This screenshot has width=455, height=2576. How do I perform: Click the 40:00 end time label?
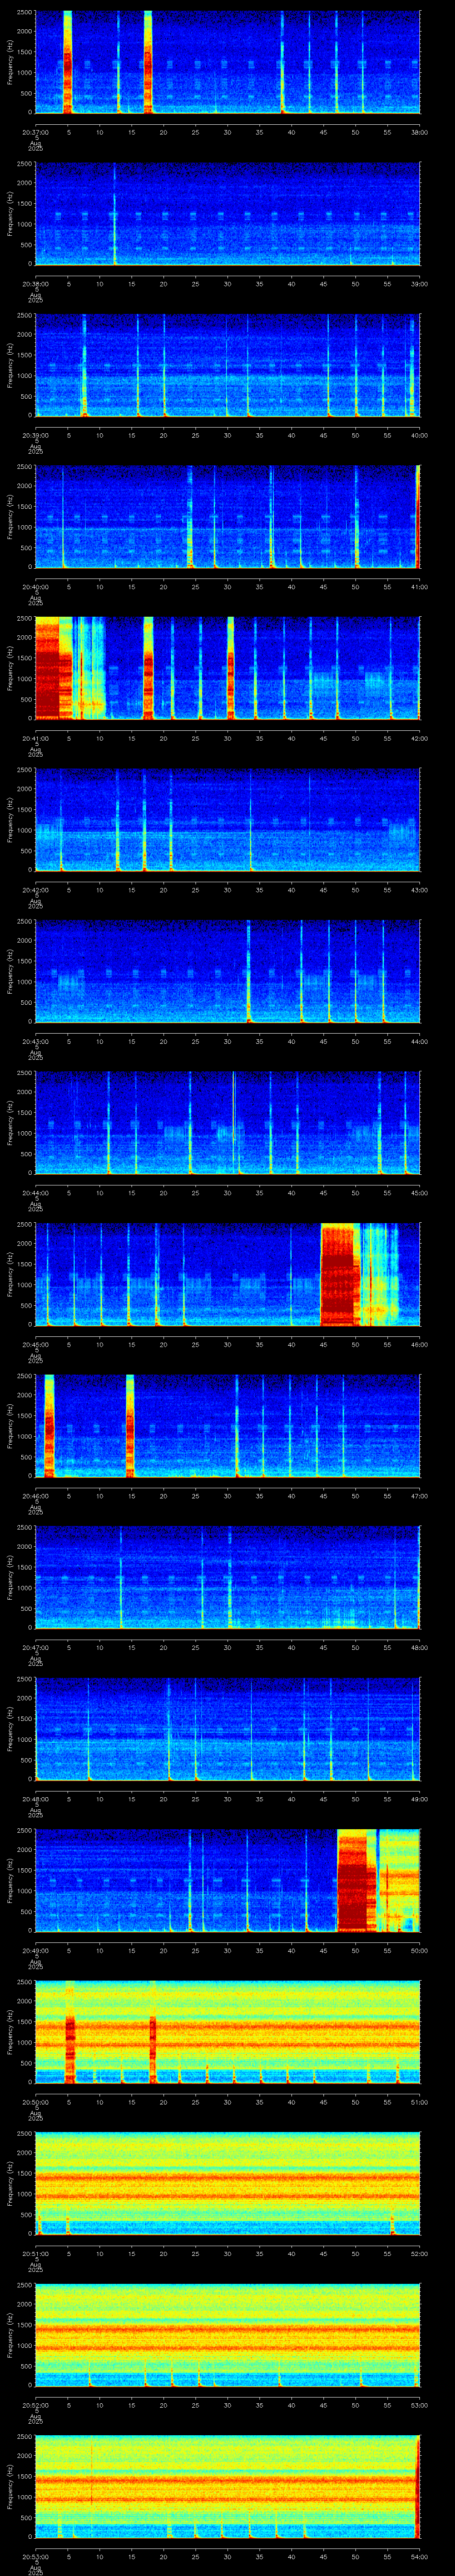pyautogui.click(x=420, y=435)
